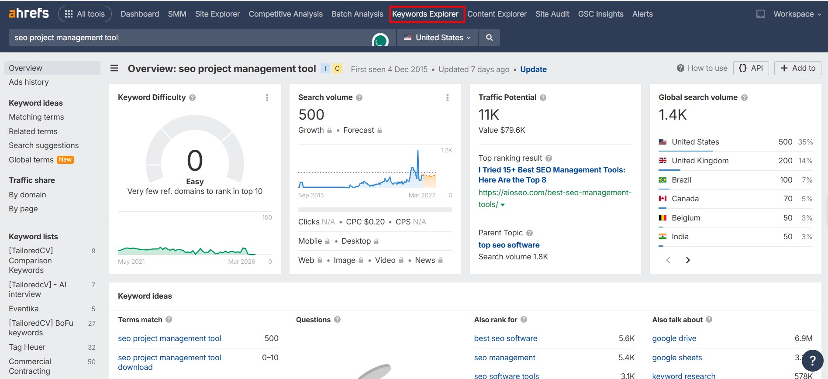
Task: Open Global terms in sidebar
Action: pos(31,160)
